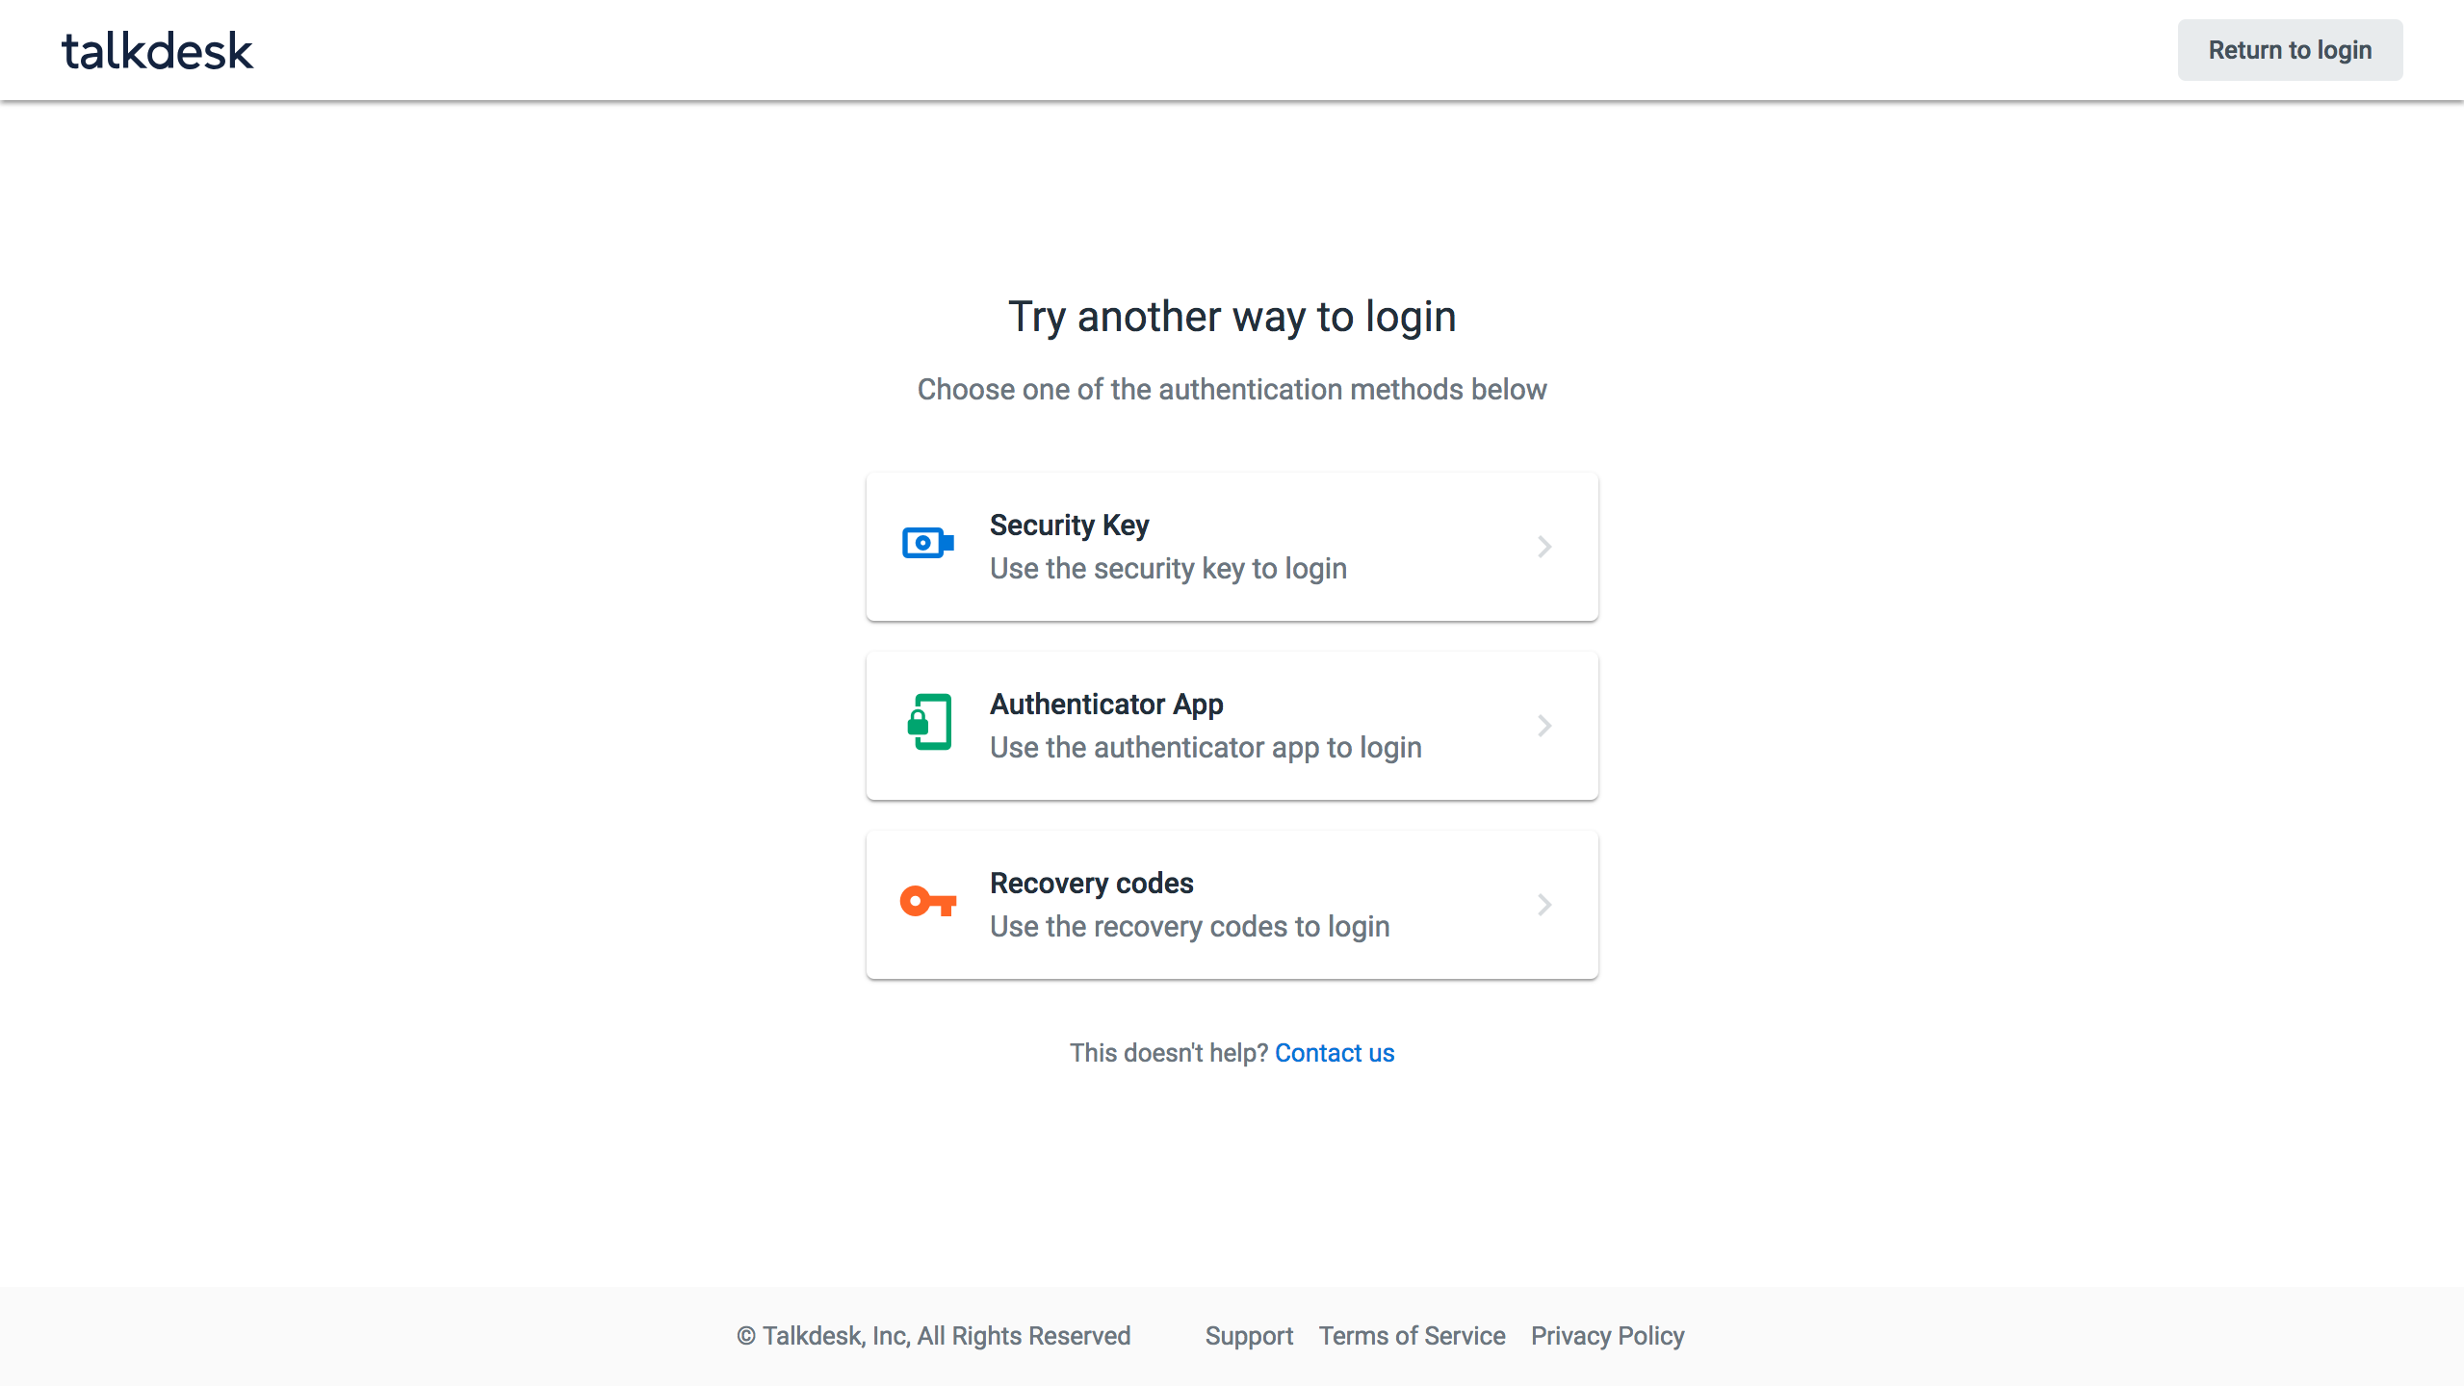Viewport: 2464px width, 1386px height.
Task: Click 'Use the recovery codes to login'
Action: coord(1189,927)
